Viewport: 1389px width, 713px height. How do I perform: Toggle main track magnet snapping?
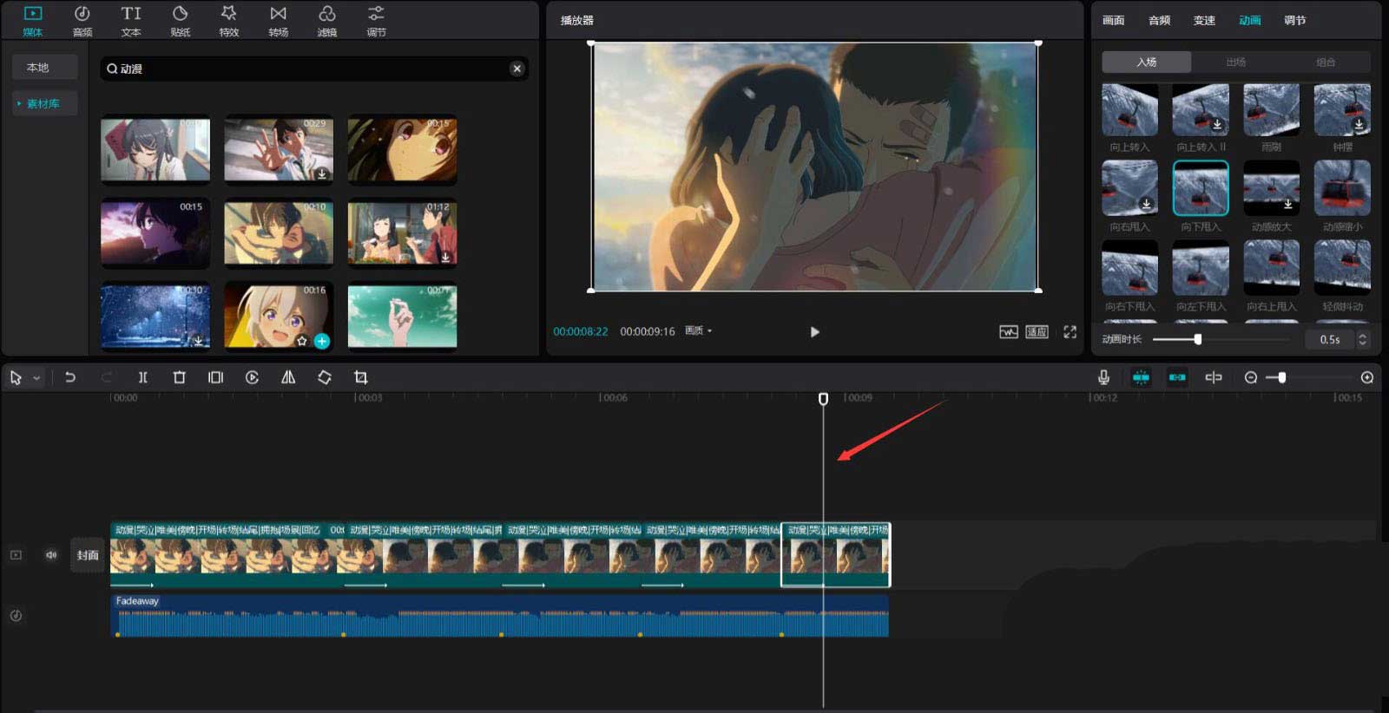point(1141,377)
